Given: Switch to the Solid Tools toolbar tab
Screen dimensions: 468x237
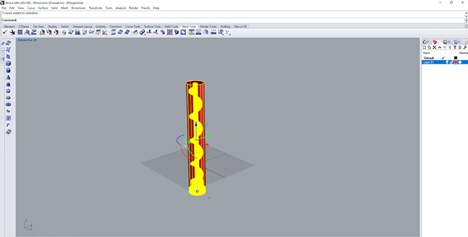Looking at the screenshot, I should [x=171, y=27].
